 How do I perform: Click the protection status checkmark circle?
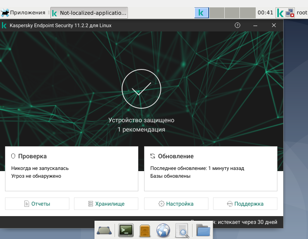point(141,89)
